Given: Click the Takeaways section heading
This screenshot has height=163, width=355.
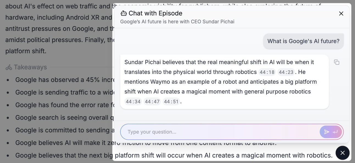Looking at the screenshot, I should (30, 67).
